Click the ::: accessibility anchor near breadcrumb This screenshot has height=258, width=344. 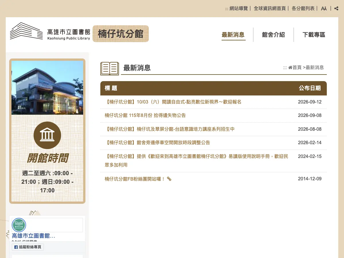pyautogui.click(x=285, y=68)
